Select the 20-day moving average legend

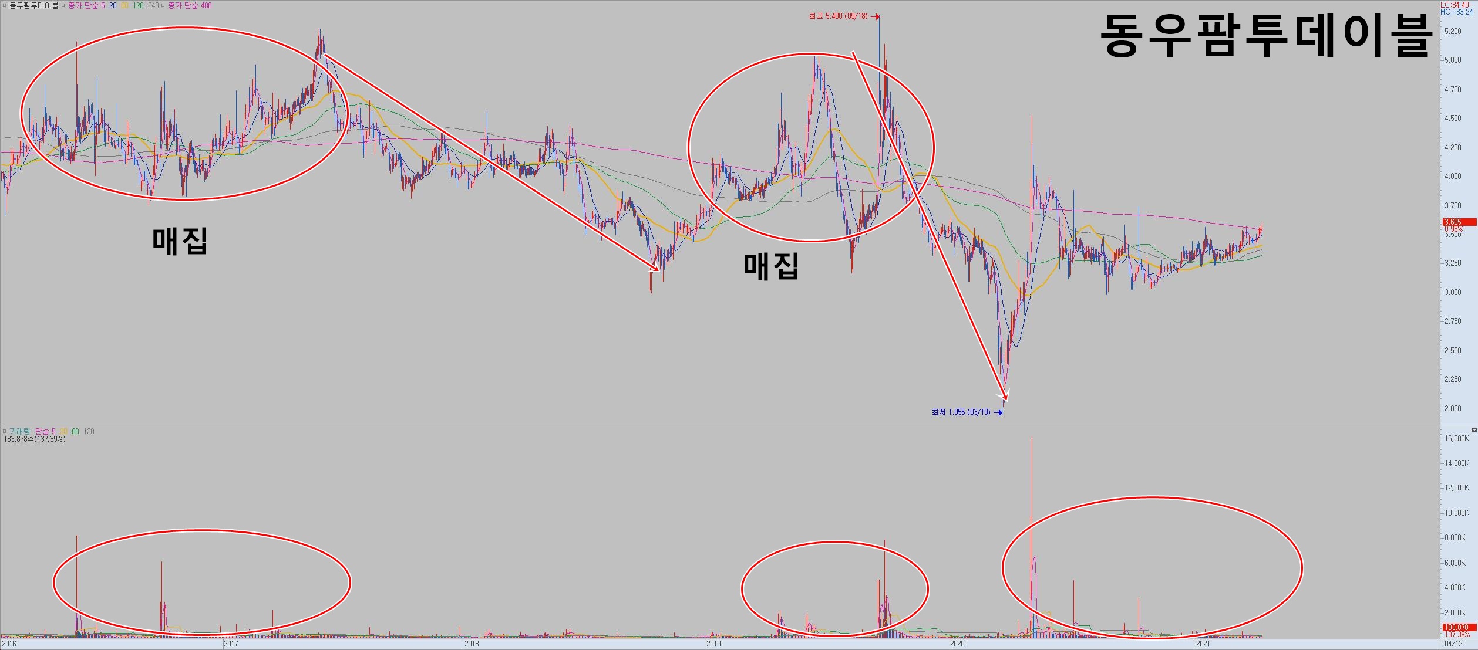coord(113,5)
